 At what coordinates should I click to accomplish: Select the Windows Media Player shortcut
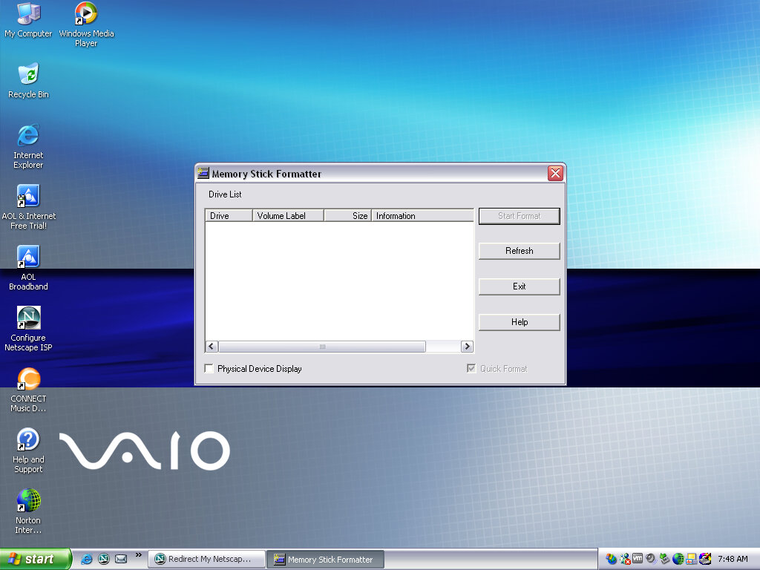pos(86,14)
